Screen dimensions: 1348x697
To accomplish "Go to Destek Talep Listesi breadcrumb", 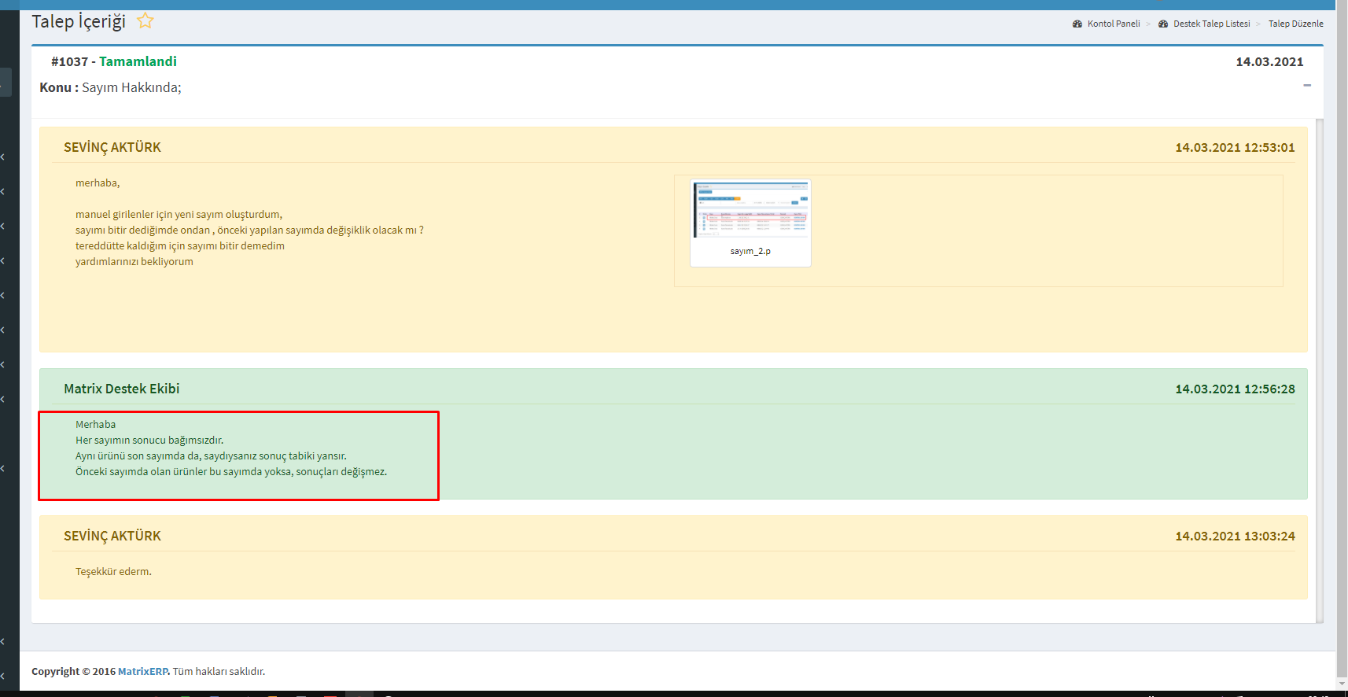I will (x=1211, y=24).
